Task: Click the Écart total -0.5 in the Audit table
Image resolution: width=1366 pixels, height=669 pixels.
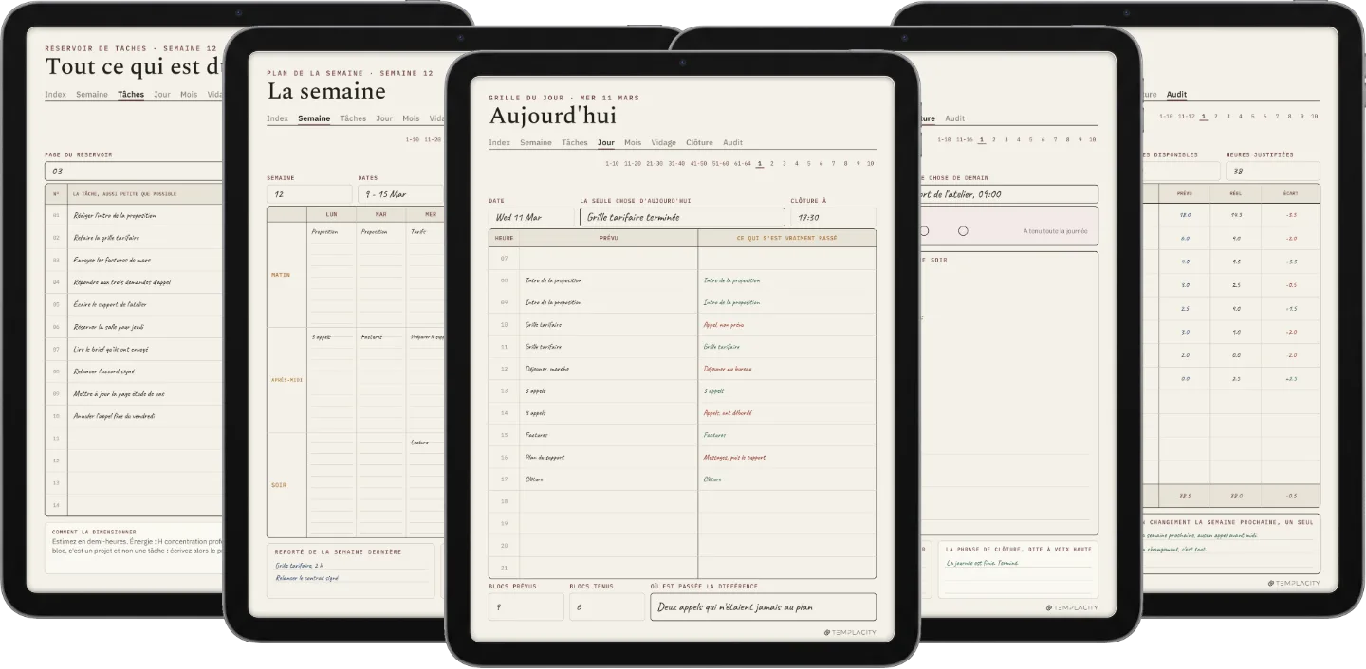Action: (x=1291, y=496)
